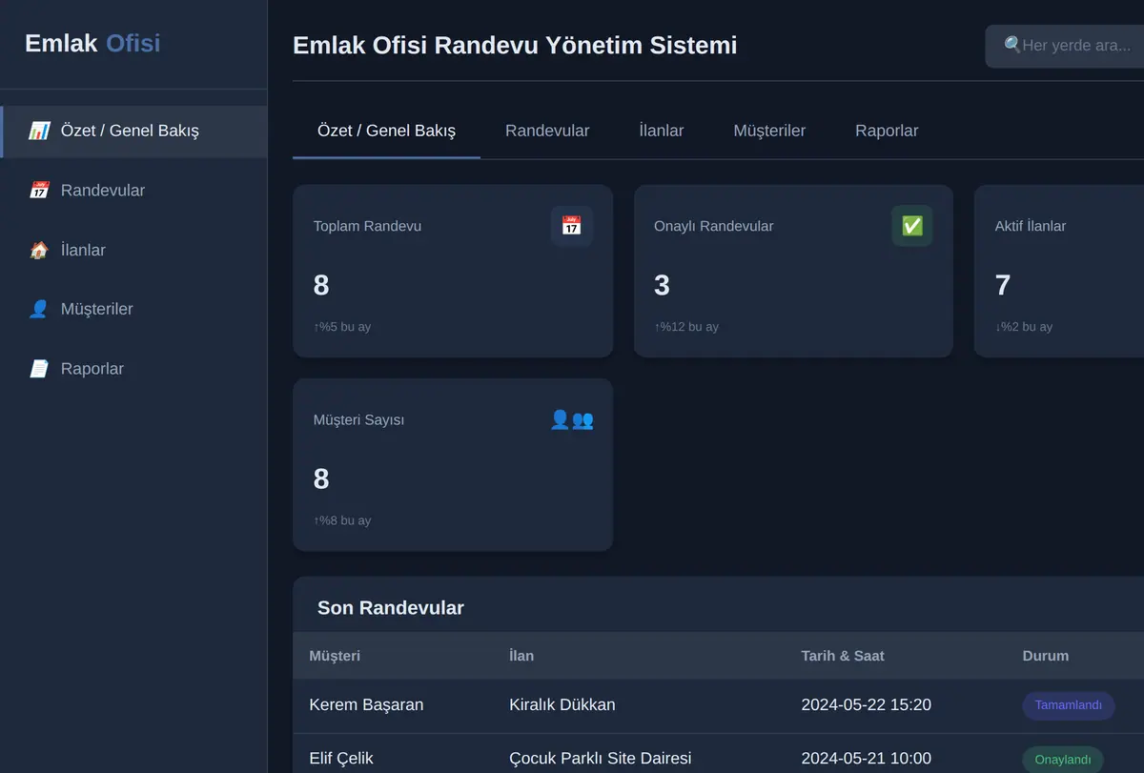Click the green checkmark icon on Onaylı Randevular card
The height and width of the screenshot is (773, 1144).
tap(912, 226)
